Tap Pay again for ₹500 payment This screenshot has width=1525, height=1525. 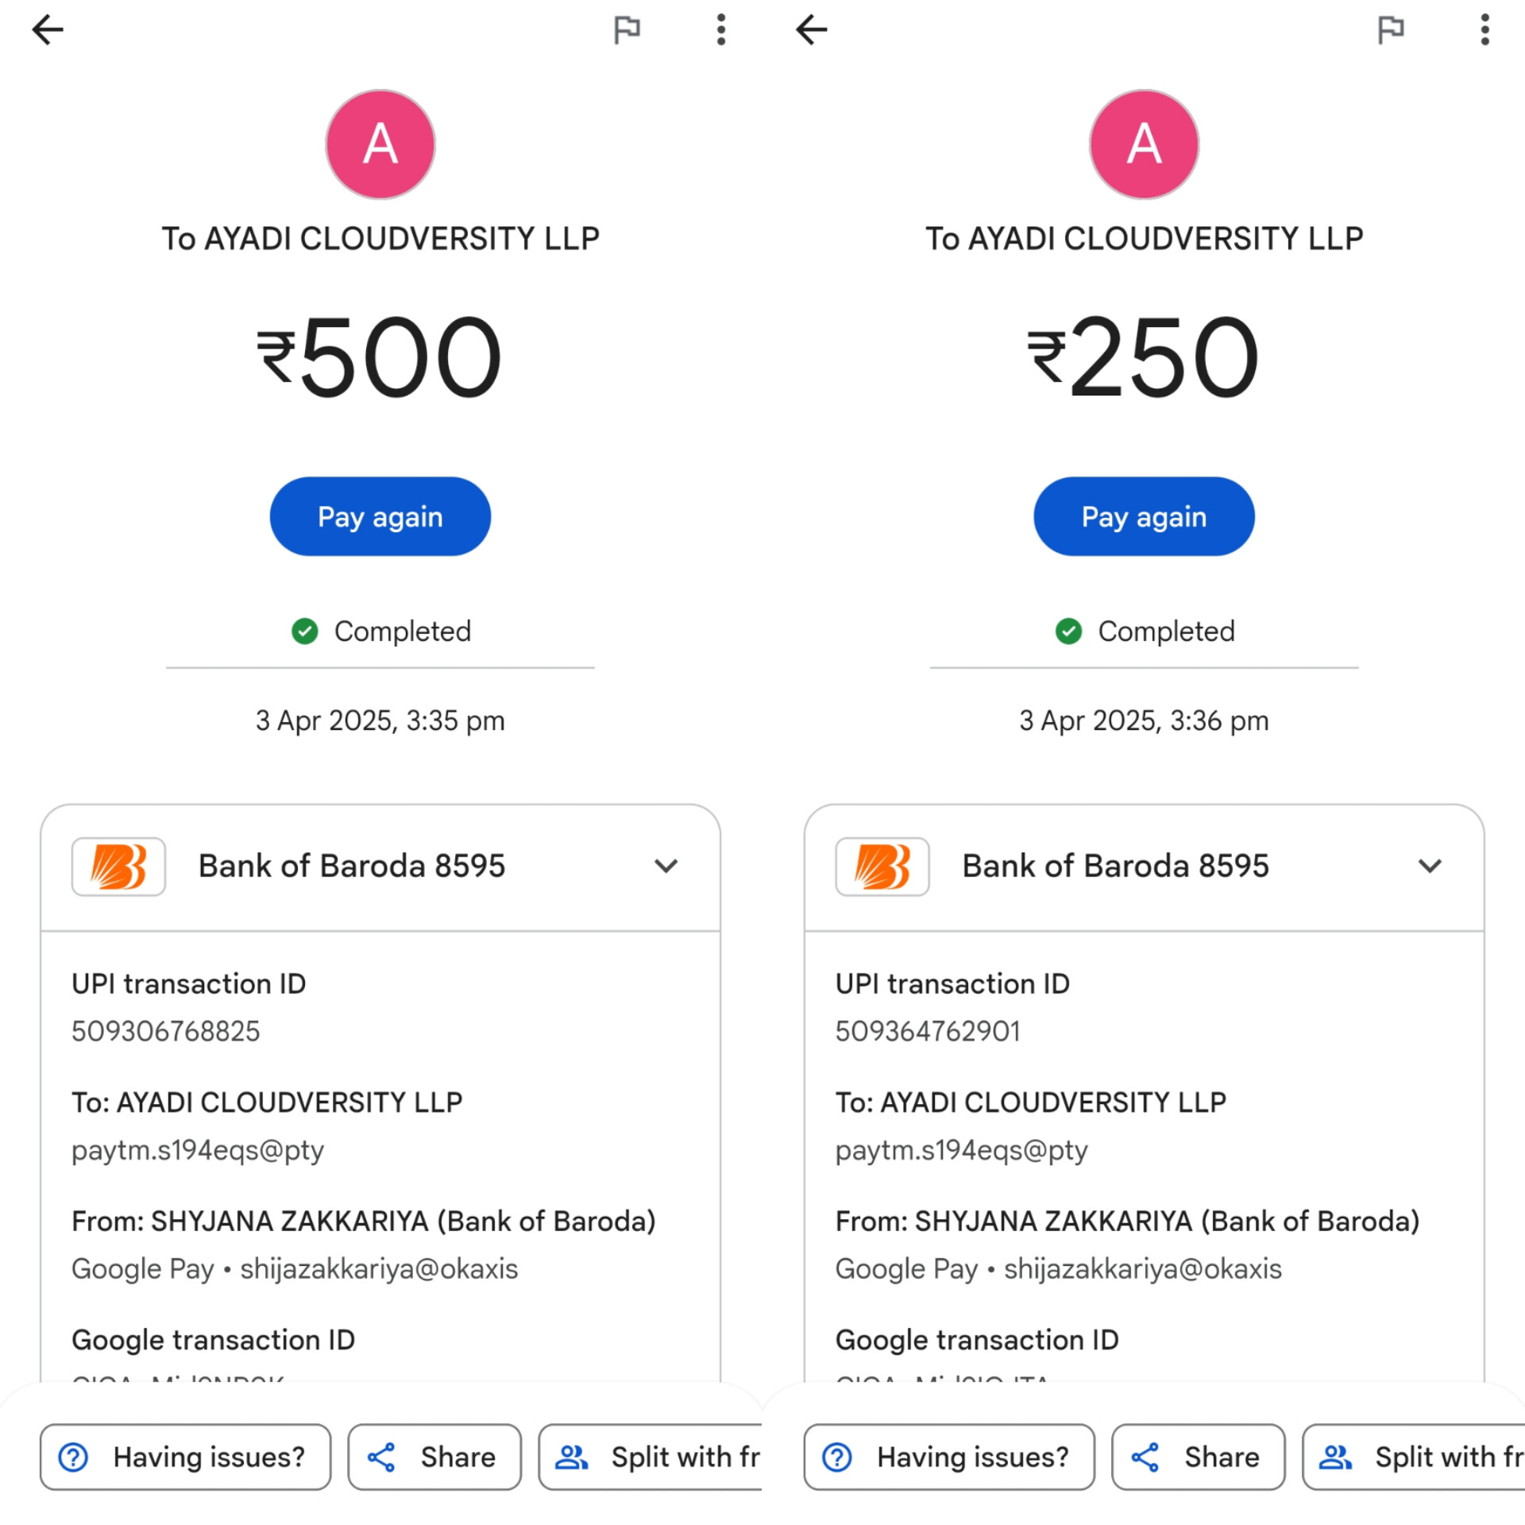(380, 516)
